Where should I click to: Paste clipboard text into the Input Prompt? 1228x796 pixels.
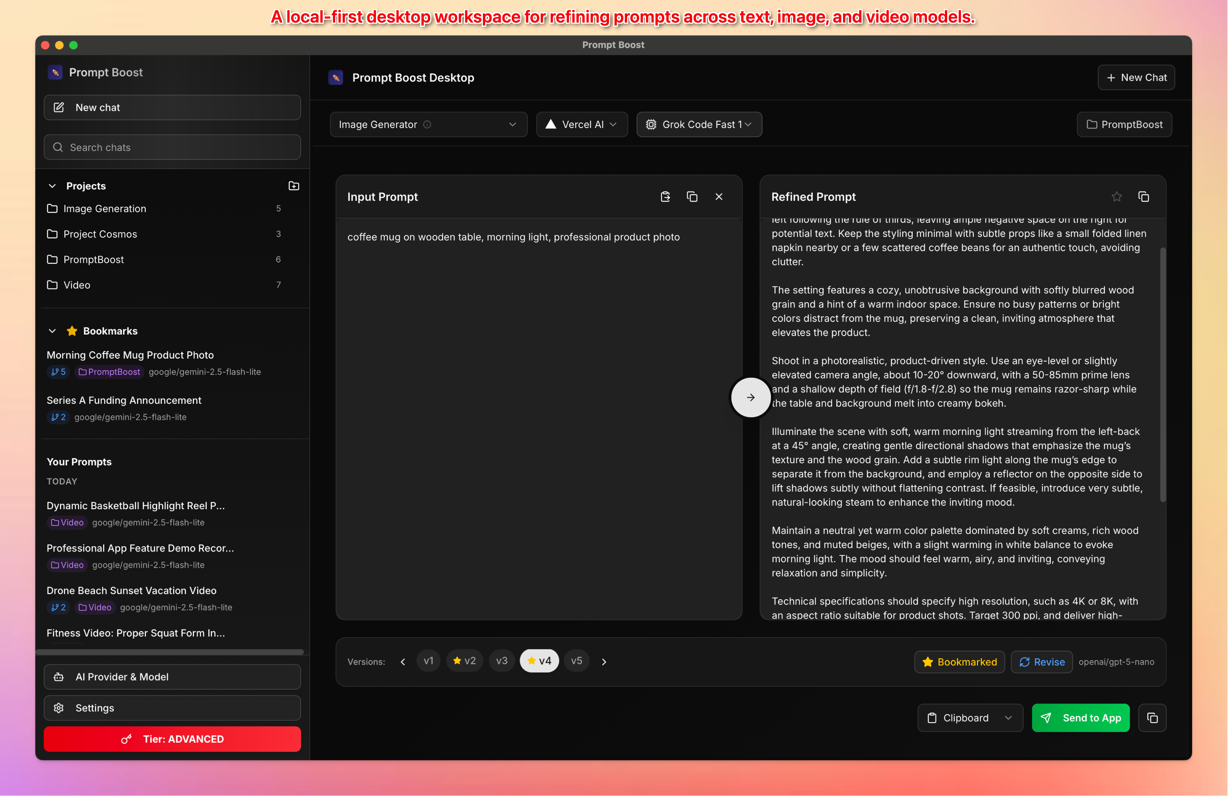[665, 197]
